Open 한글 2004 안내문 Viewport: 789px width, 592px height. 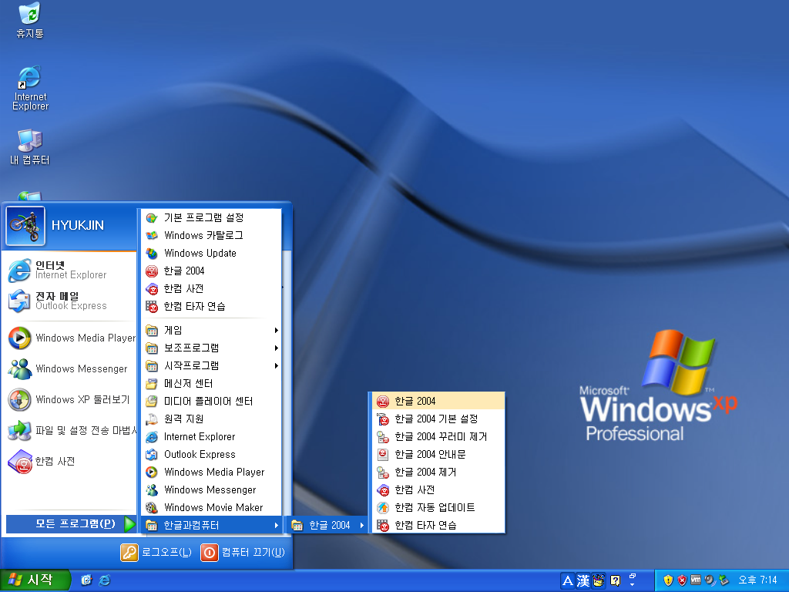438,454
